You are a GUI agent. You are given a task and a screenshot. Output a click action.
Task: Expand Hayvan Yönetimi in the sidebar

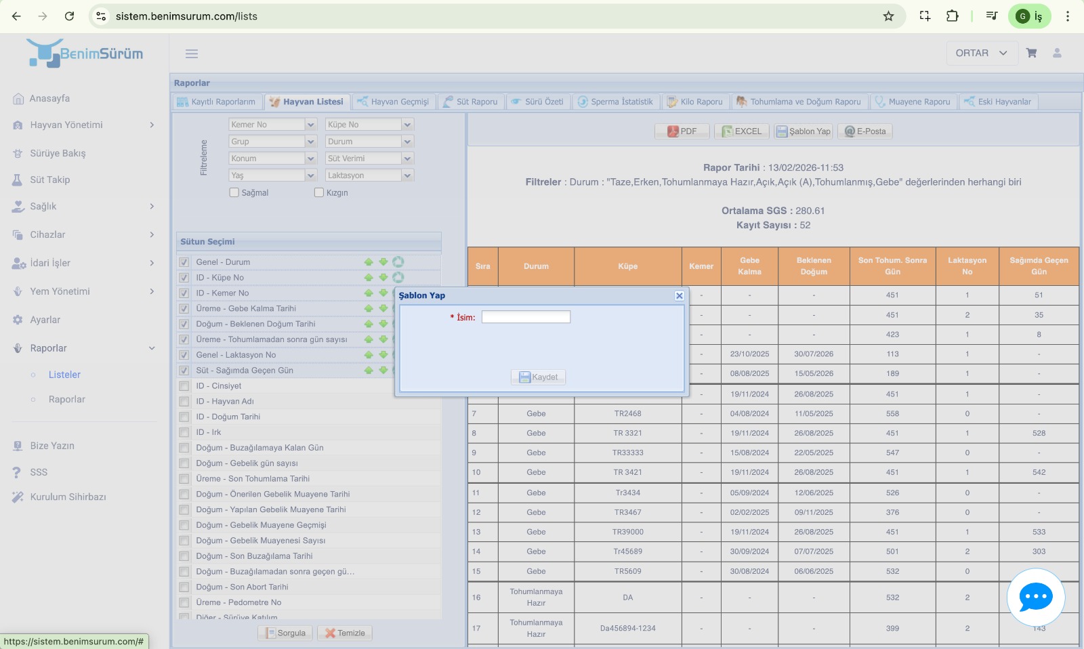click(x=84, y=125)
